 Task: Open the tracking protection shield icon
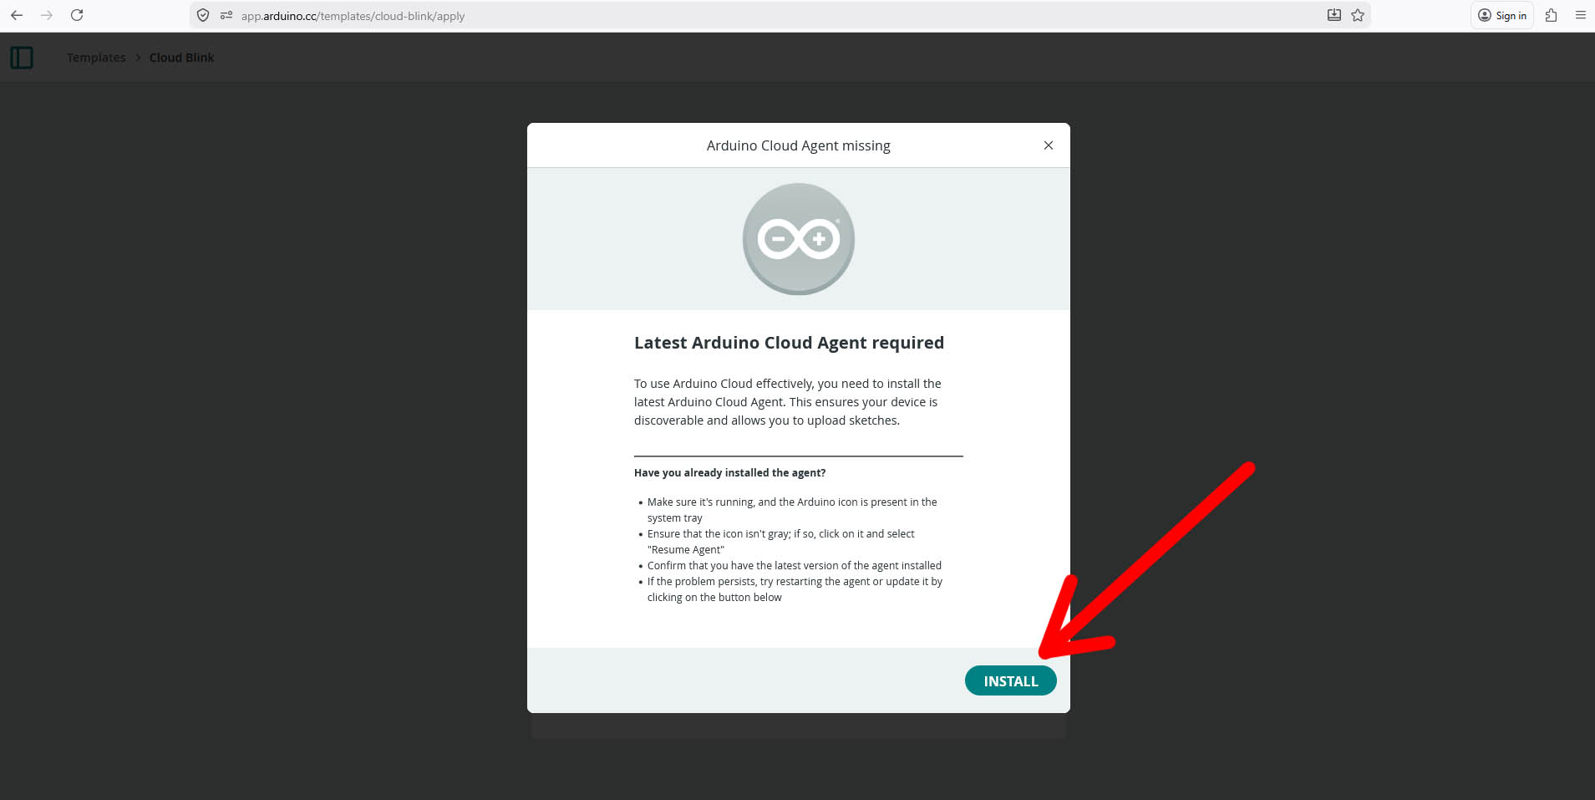(203, 15)
